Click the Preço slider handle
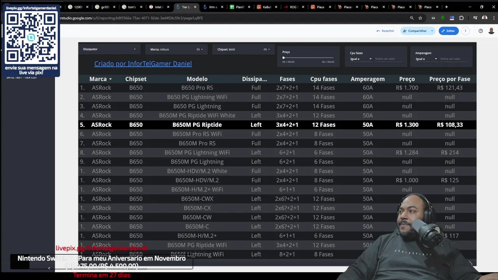Image resolution: width=498 pixels, height=280 pixels. (x=284, y=58)
